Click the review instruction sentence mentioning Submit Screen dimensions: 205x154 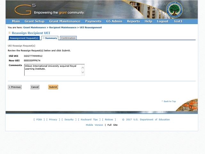coord(39,51)
